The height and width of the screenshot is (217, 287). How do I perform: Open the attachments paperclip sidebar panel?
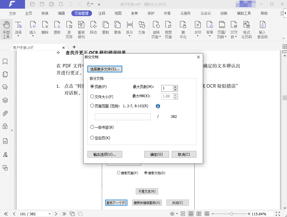(5, 113)
